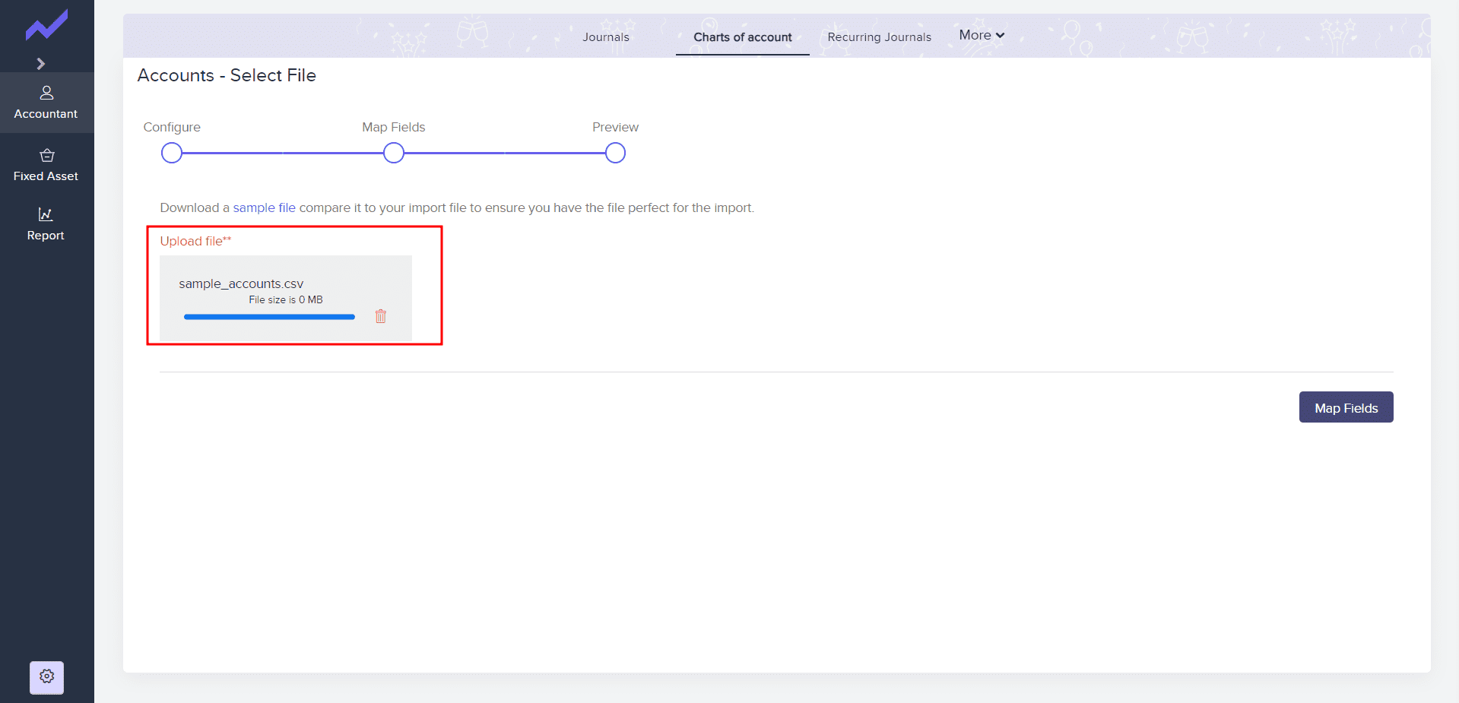Click the app logo in the sidebar
Viewport: 1459px width, 703px height.
click(46, 25)
